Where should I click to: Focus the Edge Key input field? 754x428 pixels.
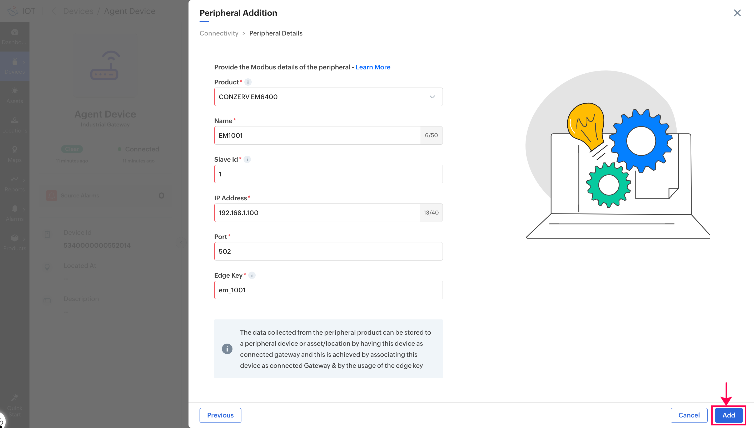[328, 290]
